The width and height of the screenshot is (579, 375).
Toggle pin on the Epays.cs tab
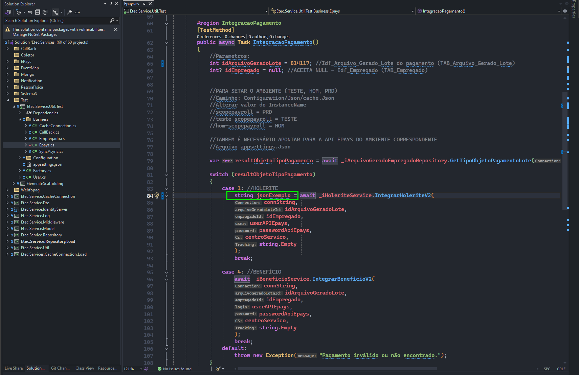coord(144,4)
